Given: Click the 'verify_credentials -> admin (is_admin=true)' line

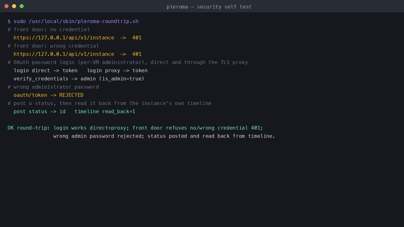Looking at the screenshot, I should (x=79, y=79).
